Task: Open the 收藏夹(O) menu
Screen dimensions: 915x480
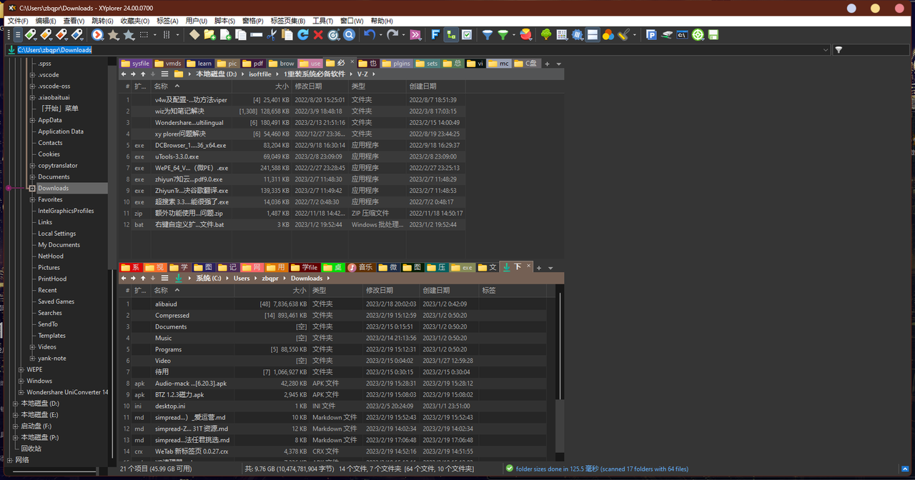Action: (x=135, y=21)
